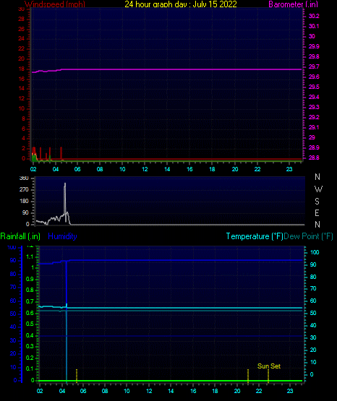Screen dimensions: 337x401
Task: Select the Humidity legend label
Action: coord(62,236)
